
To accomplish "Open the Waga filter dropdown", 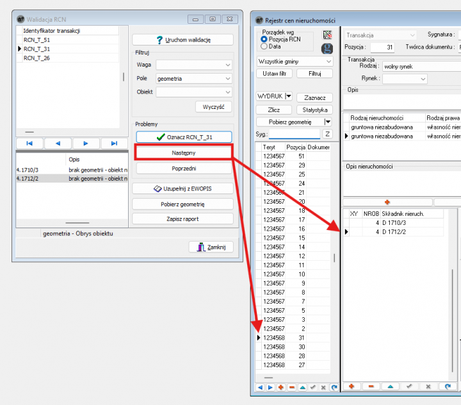I will click(228, 65).
